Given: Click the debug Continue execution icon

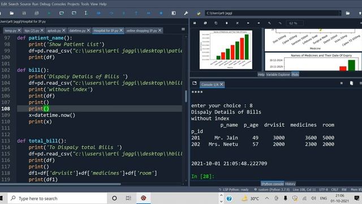Looking at the screenshot, I should [149, 13].
